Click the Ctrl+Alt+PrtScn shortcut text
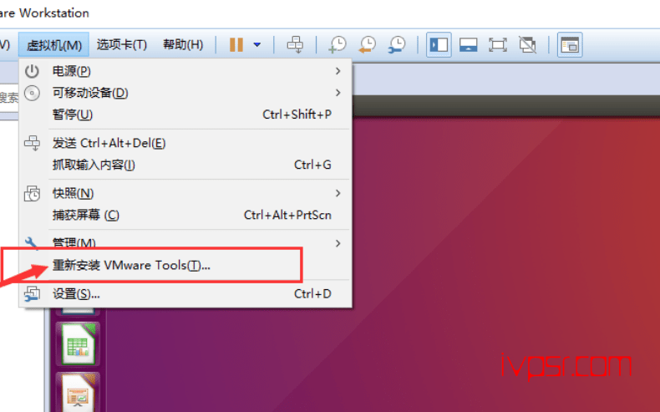Image resolution: width=660 pixels, height=412 pixels. point(287,215)
